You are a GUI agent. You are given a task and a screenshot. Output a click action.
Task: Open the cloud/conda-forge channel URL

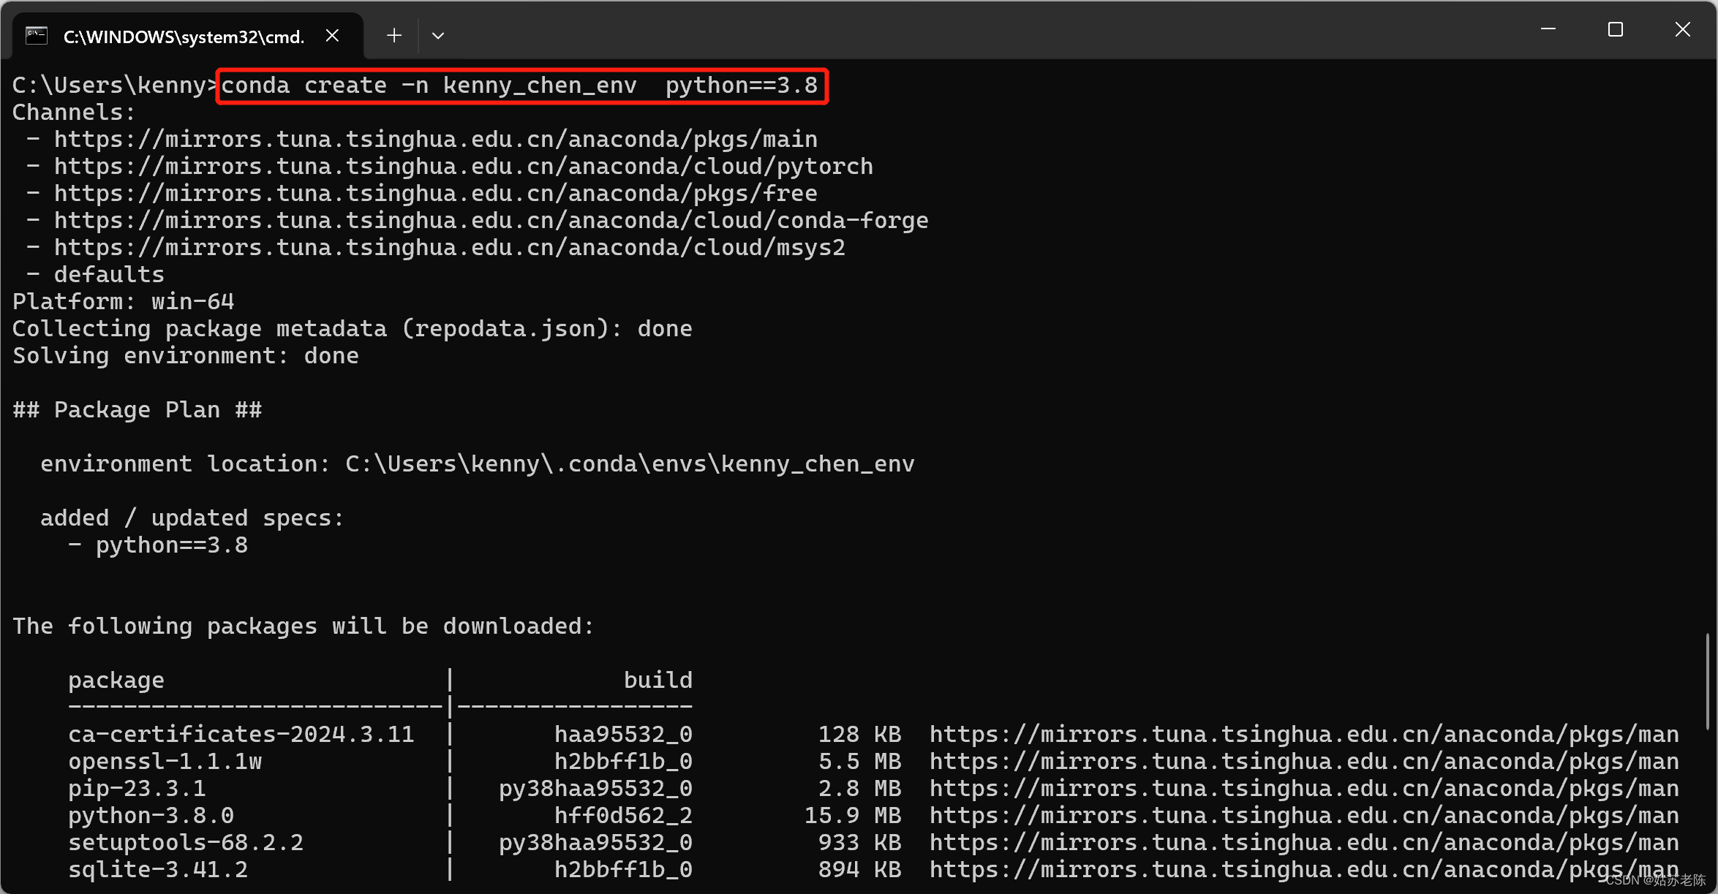tap(491, 221)
